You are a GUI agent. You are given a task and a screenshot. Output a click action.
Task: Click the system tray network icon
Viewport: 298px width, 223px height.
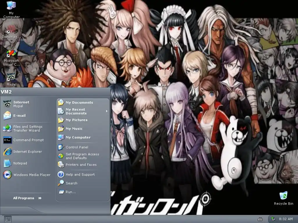click(x=273, y=219)
